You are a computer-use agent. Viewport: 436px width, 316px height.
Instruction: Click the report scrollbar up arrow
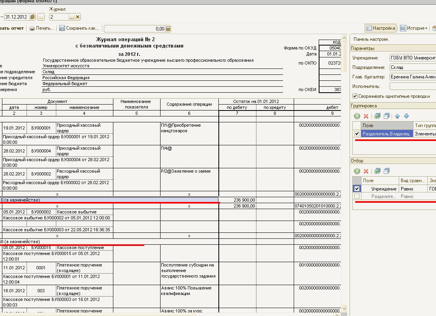[x=344, y=38]
